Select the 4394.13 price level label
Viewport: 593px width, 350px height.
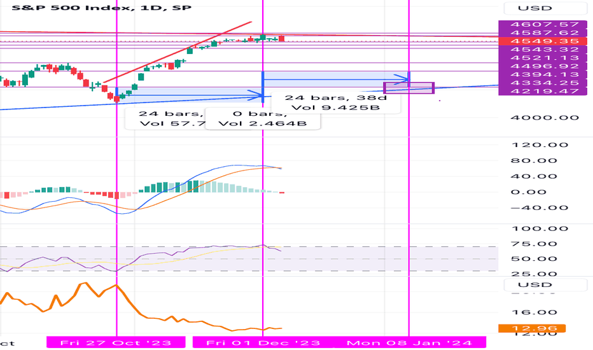tap(543, 74)
